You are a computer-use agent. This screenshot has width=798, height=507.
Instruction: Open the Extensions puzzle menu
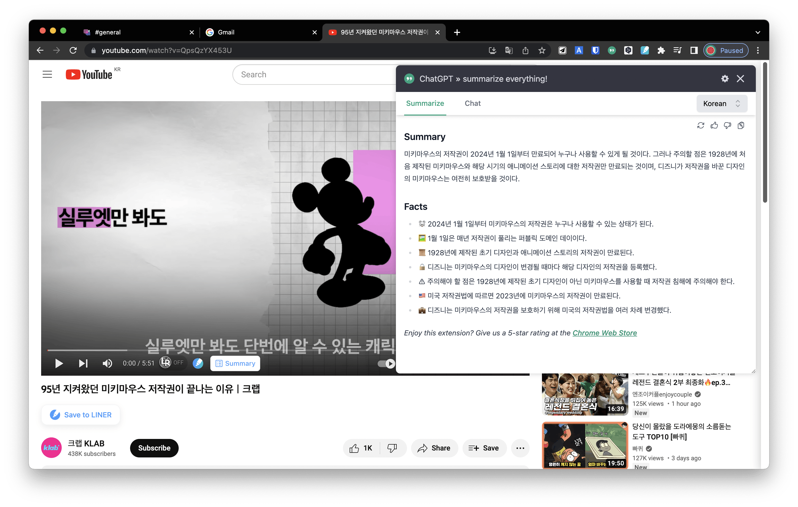(x=661, y=50)
